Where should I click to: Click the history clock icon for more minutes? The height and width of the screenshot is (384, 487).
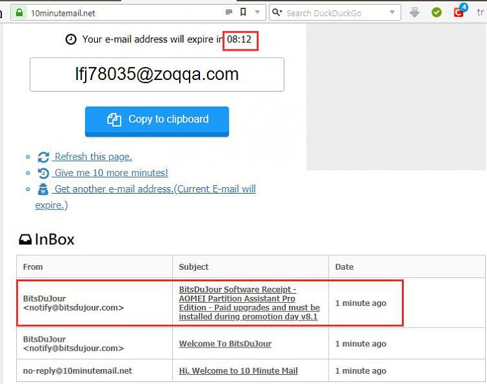coord(43,173)
